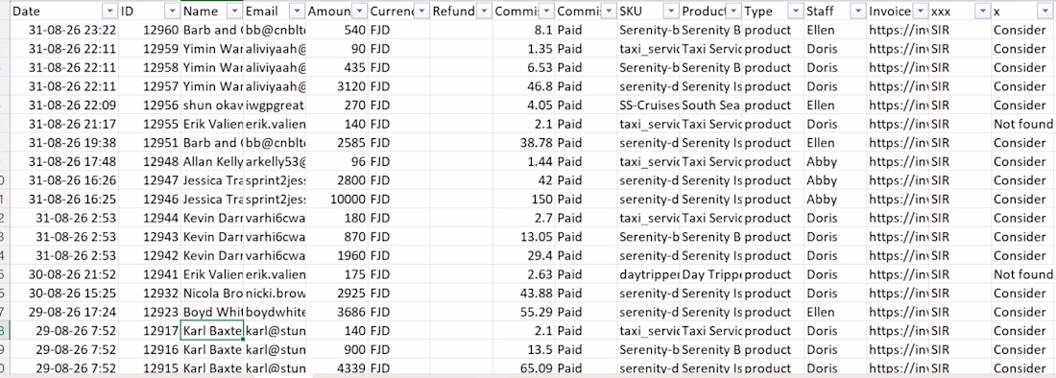The width and height of the screenshot is (1056, 378).
Task: Select commission value 38.78
Action: click(x=524, y=143)
